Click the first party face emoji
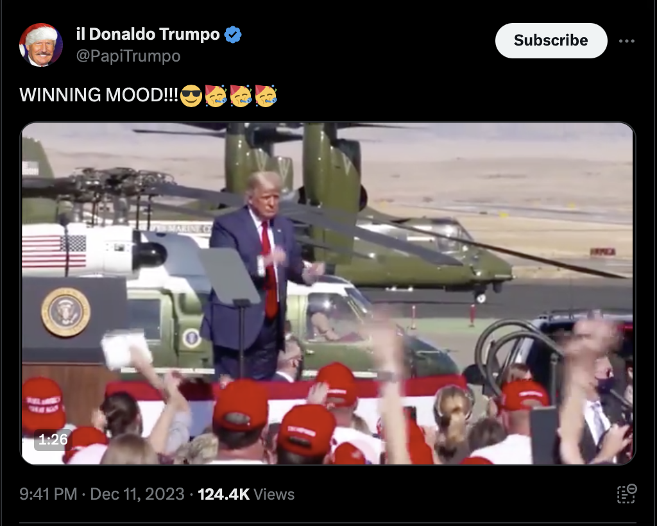This screenshot has height=526, width=657. 216,96
